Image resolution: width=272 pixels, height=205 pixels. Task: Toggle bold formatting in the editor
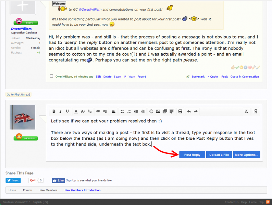tap(54, 111)
